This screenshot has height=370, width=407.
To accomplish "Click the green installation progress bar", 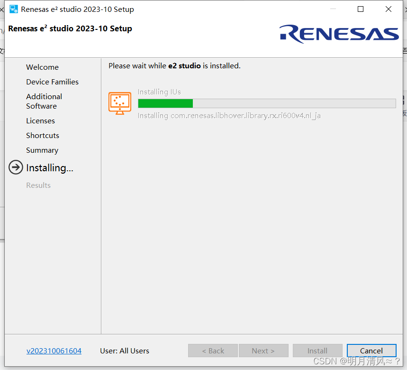I will click(267, 103).
